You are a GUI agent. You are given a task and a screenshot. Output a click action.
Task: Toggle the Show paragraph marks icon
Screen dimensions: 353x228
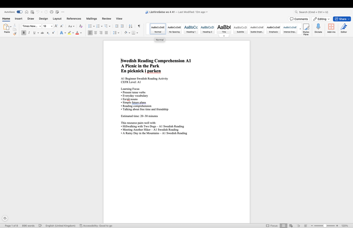(x=139, y=26)
